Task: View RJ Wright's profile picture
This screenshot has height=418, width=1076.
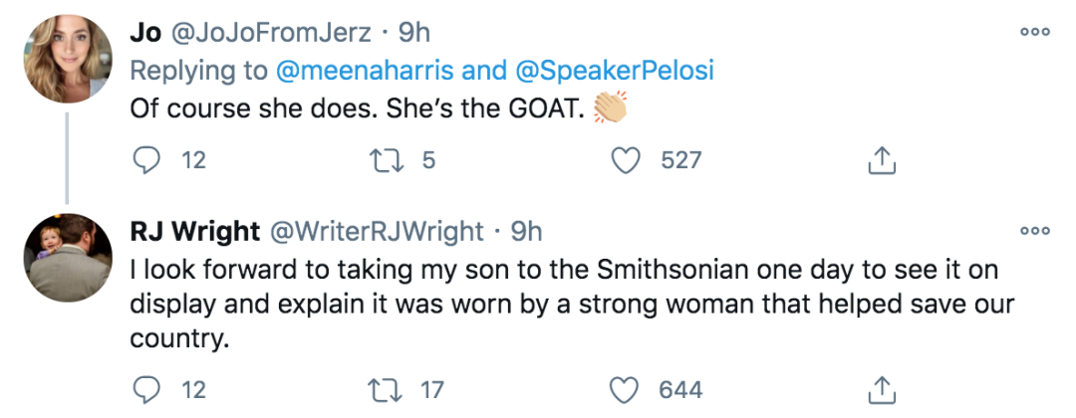Action: (x=68, y=257)
